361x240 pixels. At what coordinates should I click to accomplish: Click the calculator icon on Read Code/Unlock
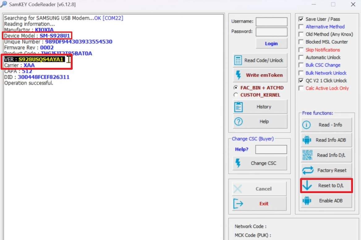tap(238, 60)
